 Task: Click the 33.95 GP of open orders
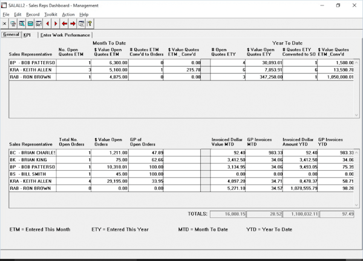[146, 181]
